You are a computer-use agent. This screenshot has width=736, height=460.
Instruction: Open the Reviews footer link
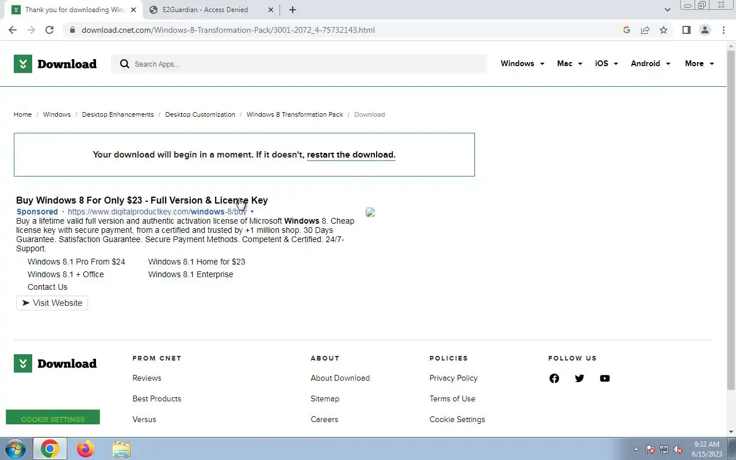point(147,378)
